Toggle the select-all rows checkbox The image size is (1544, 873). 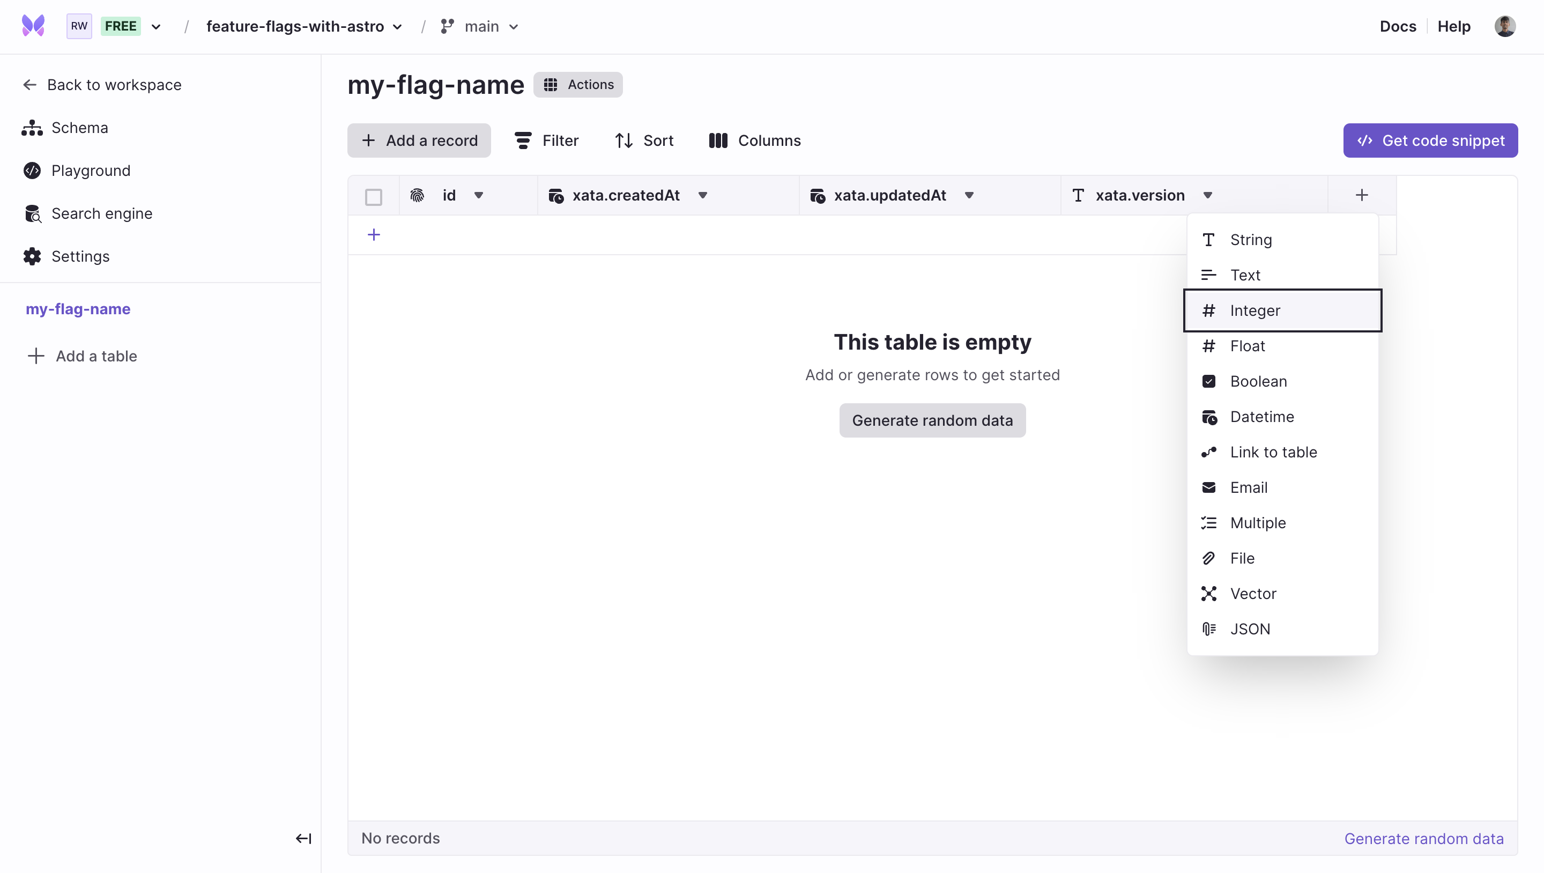point(374,197)
